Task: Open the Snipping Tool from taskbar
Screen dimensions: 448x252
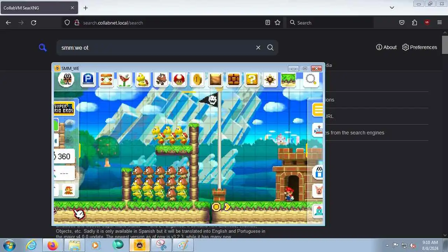Action: pos(161,245)
